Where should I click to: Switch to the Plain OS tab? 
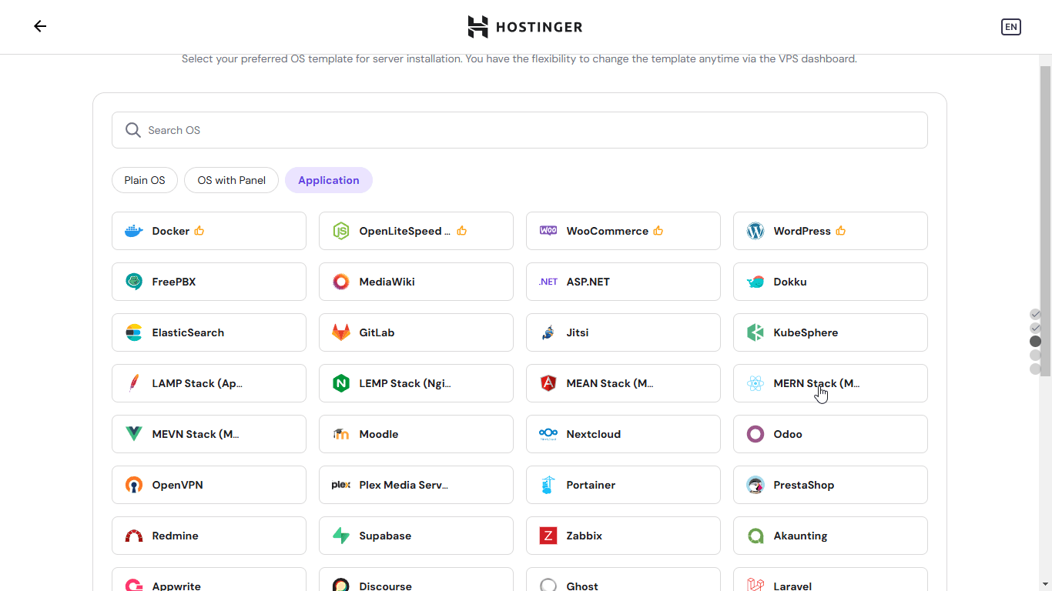click(x=145, y=180)
